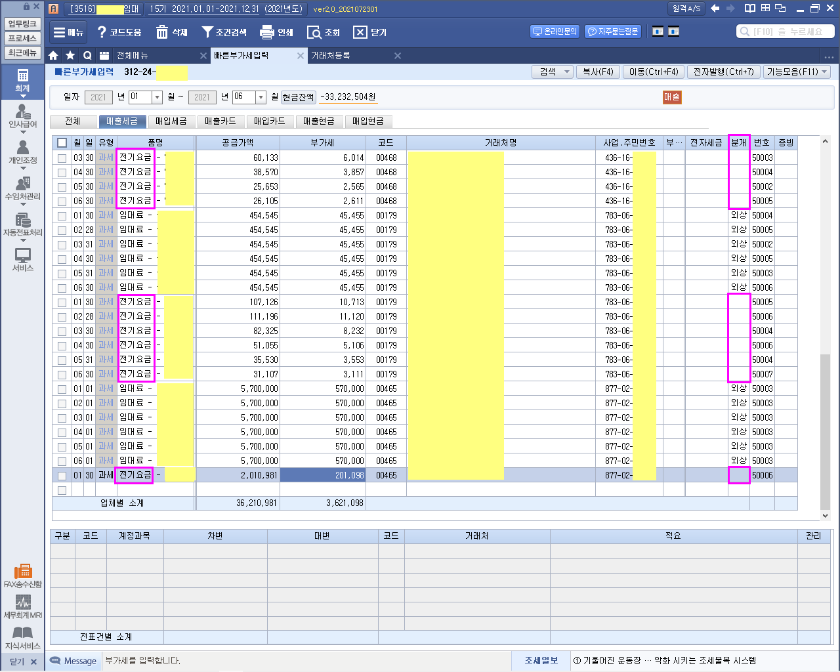Click the 인쇄 printer icon
This screenshot has width=840, height=672.
(266, 32)
